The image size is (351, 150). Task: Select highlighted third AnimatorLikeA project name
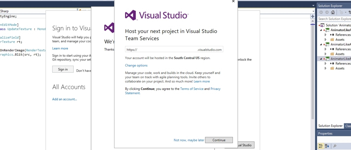point(341,58)
